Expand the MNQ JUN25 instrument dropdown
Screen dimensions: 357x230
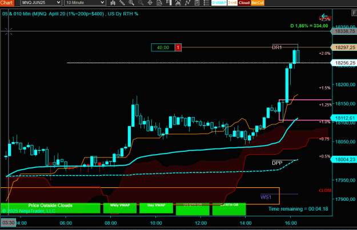(41, 2)
